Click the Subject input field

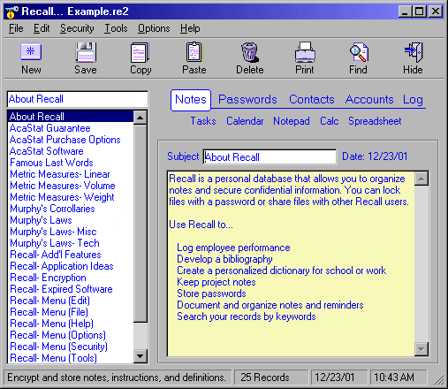270,156
